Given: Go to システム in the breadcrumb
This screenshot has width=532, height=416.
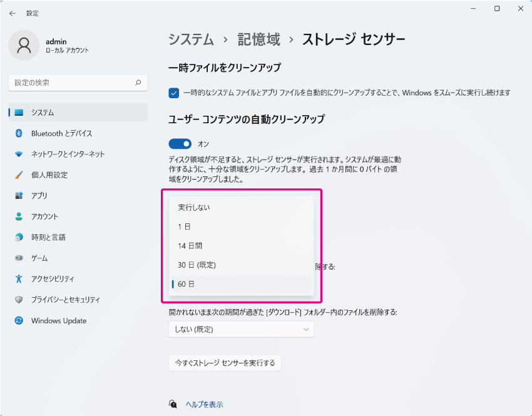Looking at the screenshot, I should (x=192, y=39).
